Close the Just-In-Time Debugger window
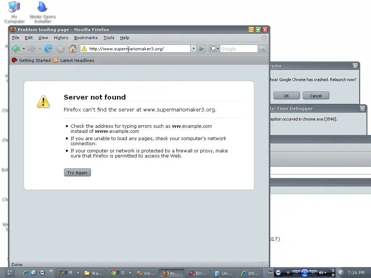371x278 pixels. 362,108
